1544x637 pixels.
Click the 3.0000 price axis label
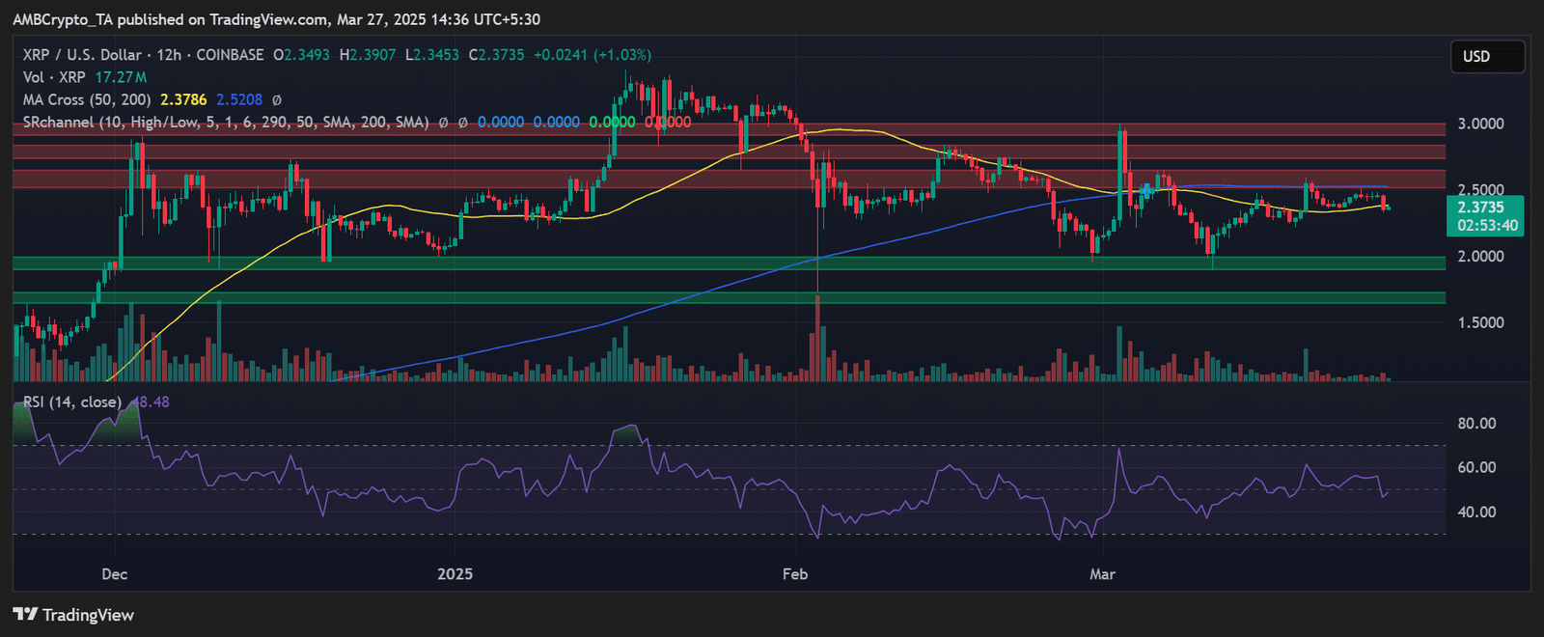pyautogui.click(x=1480, y=124)
